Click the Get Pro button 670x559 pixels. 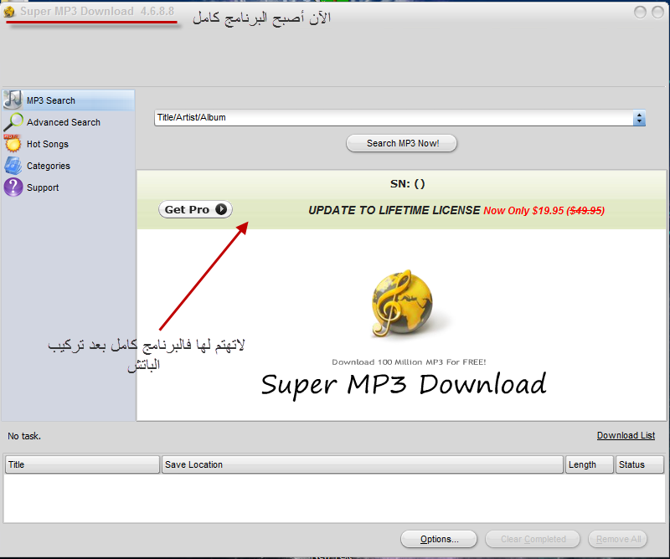(x=195, y=209)
